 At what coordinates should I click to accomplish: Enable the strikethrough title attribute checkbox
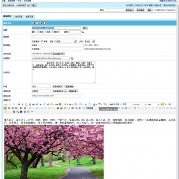pos(53,32)
